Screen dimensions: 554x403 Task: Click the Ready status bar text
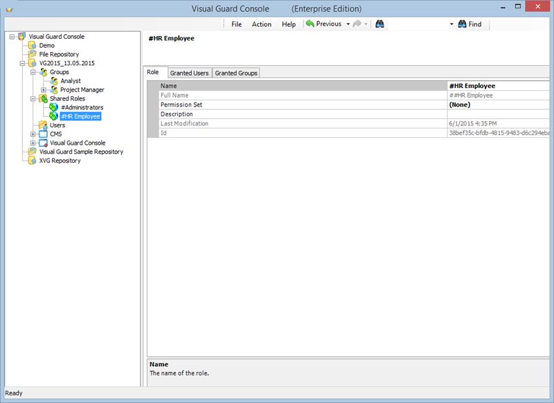click(14, 393)
